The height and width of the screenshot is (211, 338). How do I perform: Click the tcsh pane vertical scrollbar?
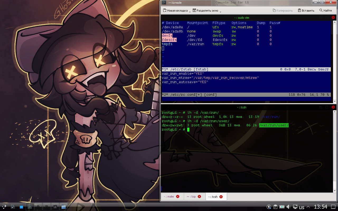click(335, 152)
